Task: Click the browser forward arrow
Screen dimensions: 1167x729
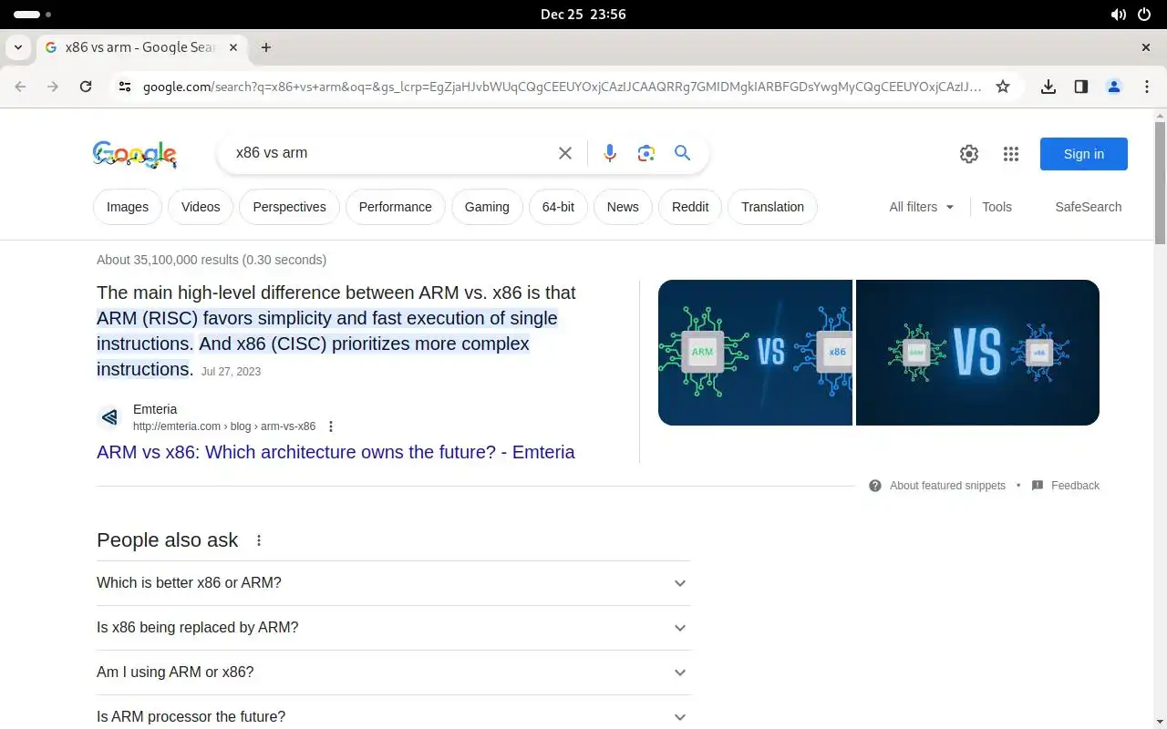Action: coord(53,87)
